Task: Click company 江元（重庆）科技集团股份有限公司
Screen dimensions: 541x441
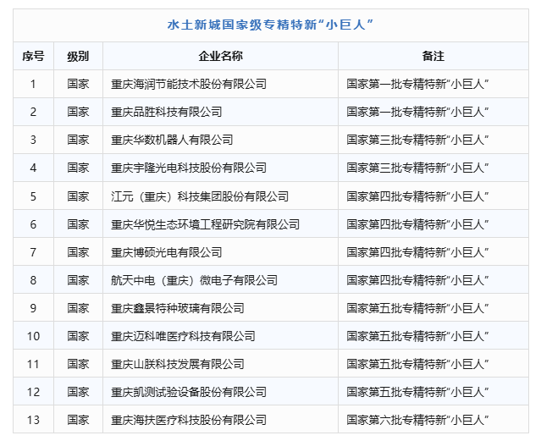Action: click(x=200, y=196)
